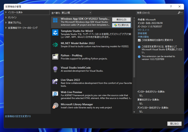Select 更新プログラム category

[14, 23]
